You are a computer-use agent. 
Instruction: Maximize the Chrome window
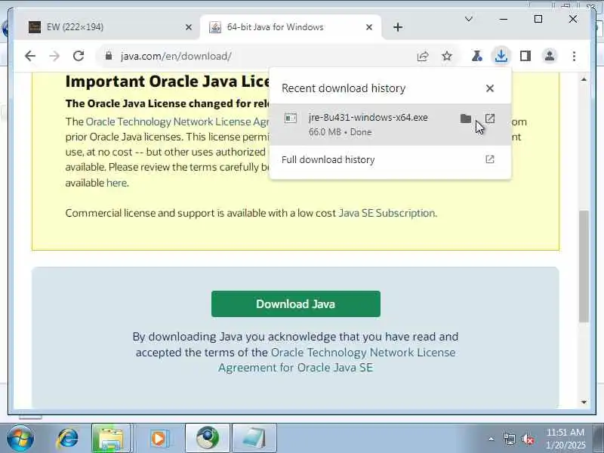(538, 19)
